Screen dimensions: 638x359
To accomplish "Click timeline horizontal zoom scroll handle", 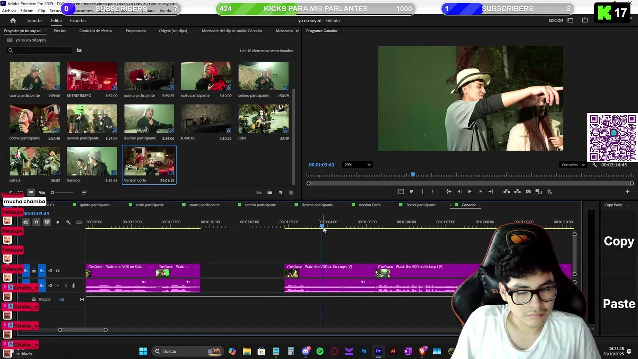I will (x=105, y=330).
